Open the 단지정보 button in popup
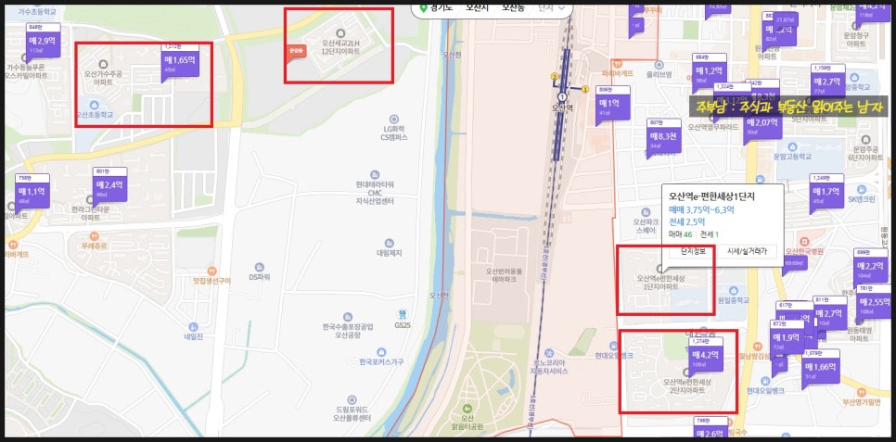This screenshot has width=896, height=442. pos(693,251)
